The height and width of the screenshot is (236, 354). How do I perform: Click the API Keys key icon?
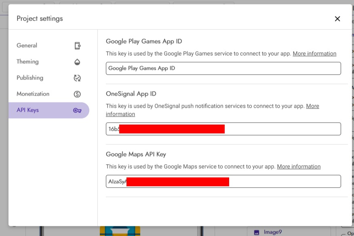pyautogui.click(x=77, y=110)
